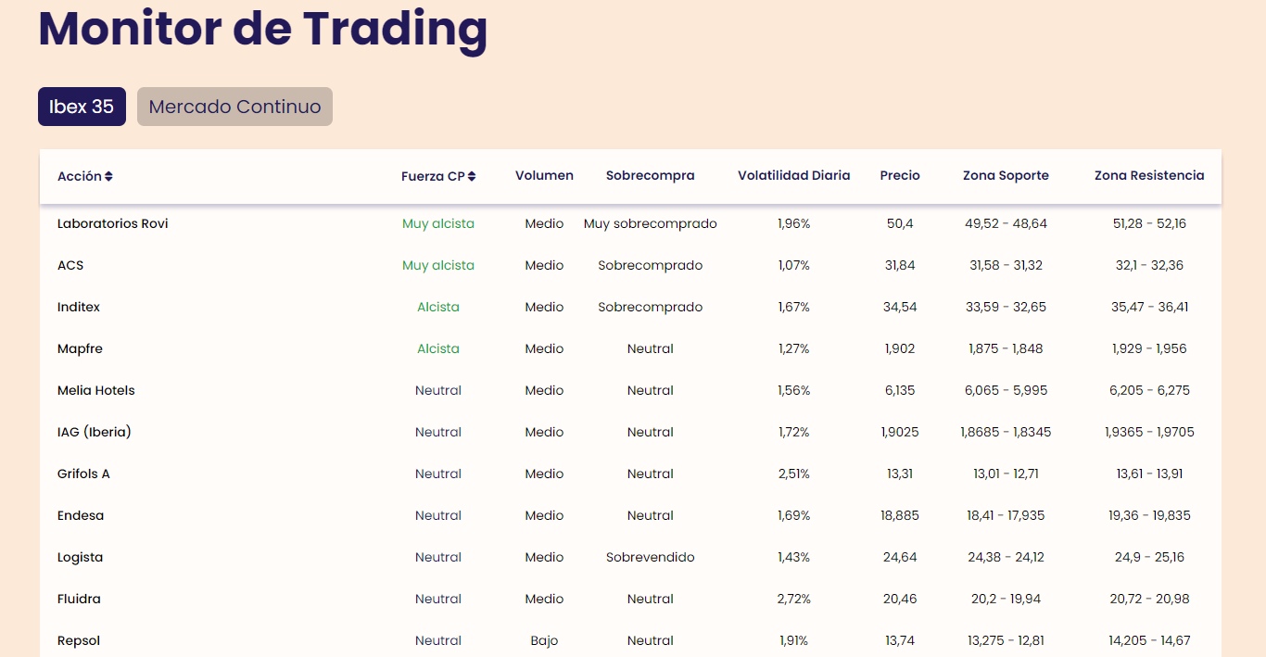Open the Mapfre stock entry
The height and width of the screenshot is (657, 1266).
[80, 348]
